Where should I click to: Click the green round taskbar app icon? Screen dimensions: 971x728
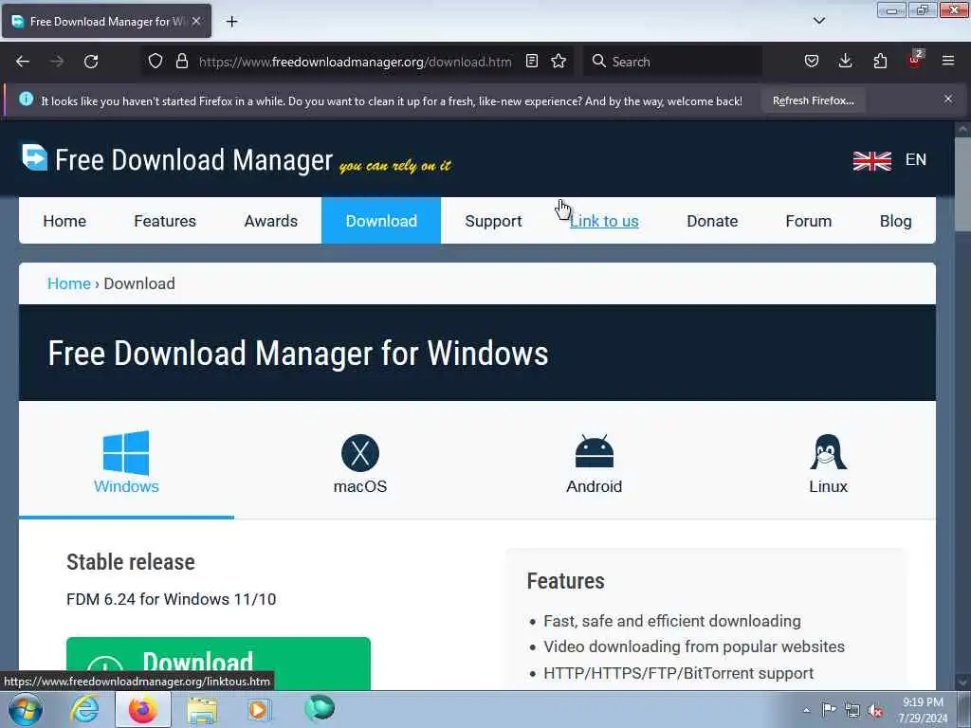coord(319,708)
